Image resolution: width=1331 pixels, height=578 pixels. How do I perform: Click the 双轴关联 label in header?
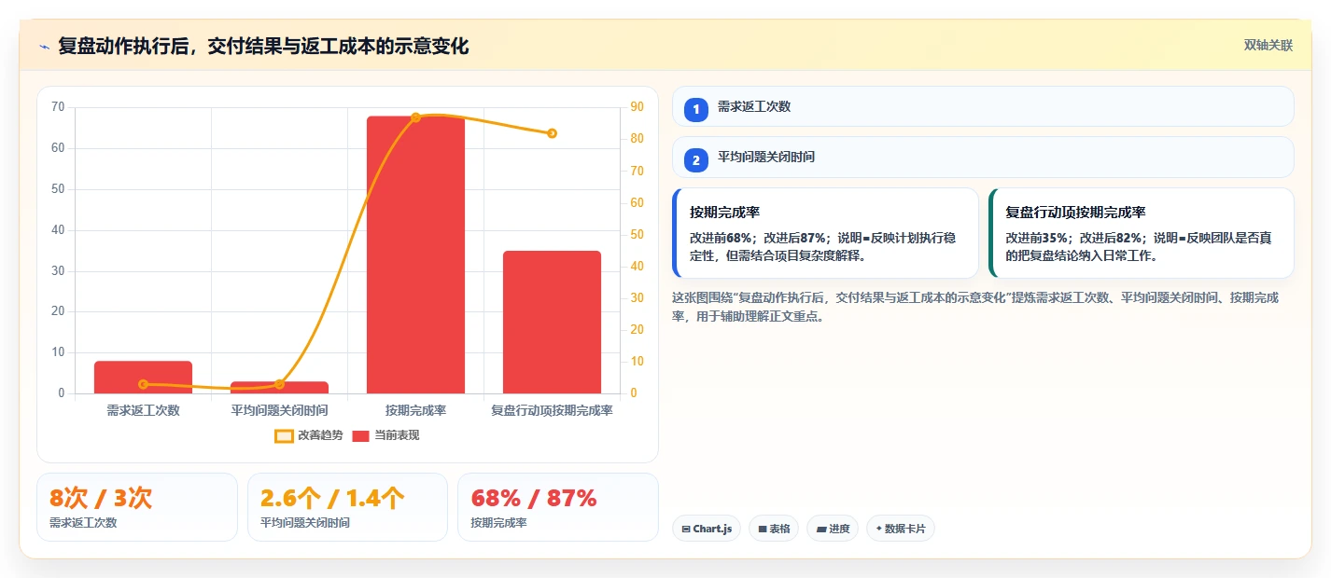1268,46
